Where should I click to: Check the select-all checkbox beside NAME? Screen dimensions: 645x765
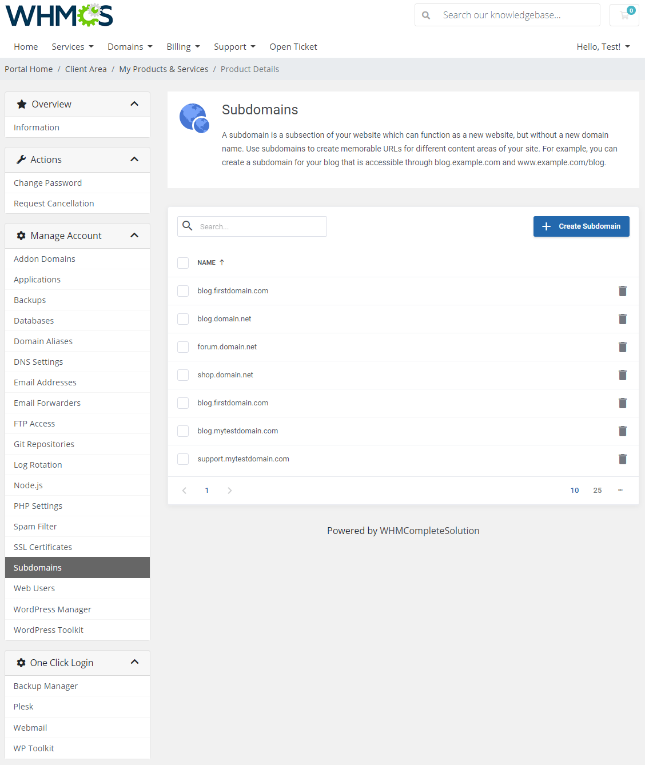click(x=183, y=263)
